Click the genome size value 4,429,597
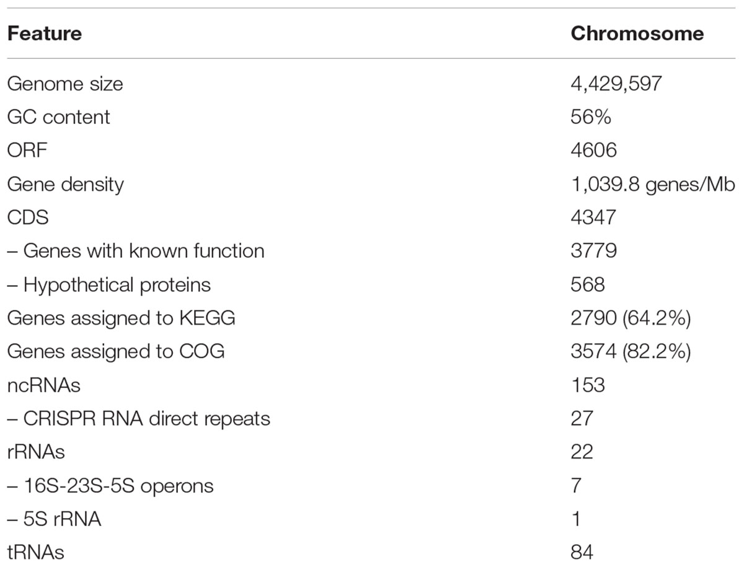 coord(616,84)
